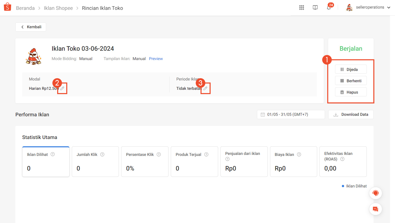Go to Iklan Shopee breadcrumb
Screen dimensions: 395x223
point(58,8)
